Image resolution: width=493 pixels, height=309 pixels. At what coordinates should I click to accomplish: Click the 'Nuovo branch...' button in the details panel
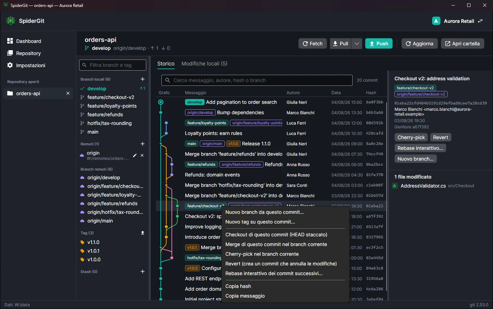pyautogui.click(x=416, y=159)
